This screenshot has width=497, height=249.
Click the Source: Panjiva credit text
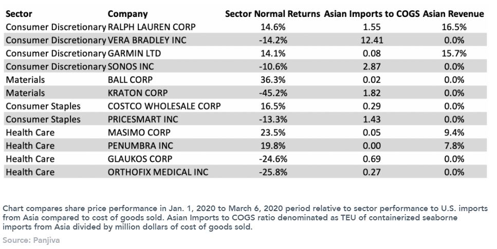tap(31, 240)
